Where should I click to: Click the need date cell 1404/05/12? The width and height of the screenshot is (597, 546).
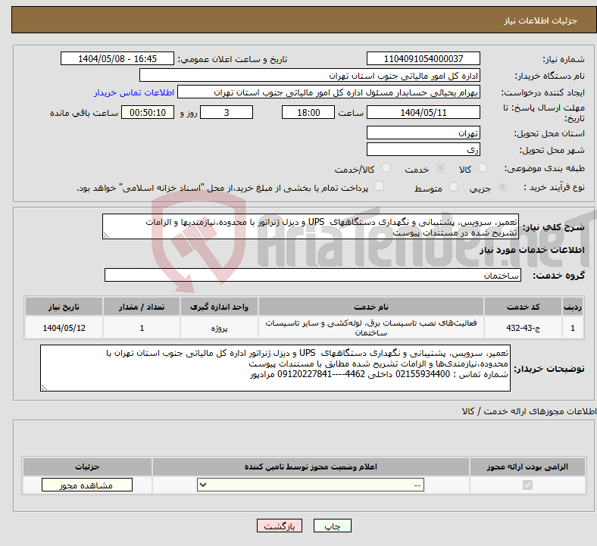pyautogui.click(x=64, y=328)
